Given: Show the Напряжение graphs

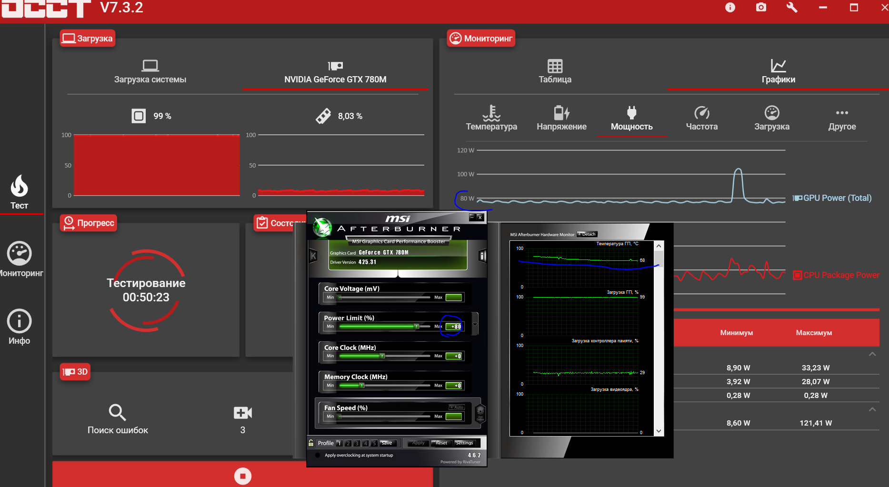Looking at the screenshot, I should (561, 119).
